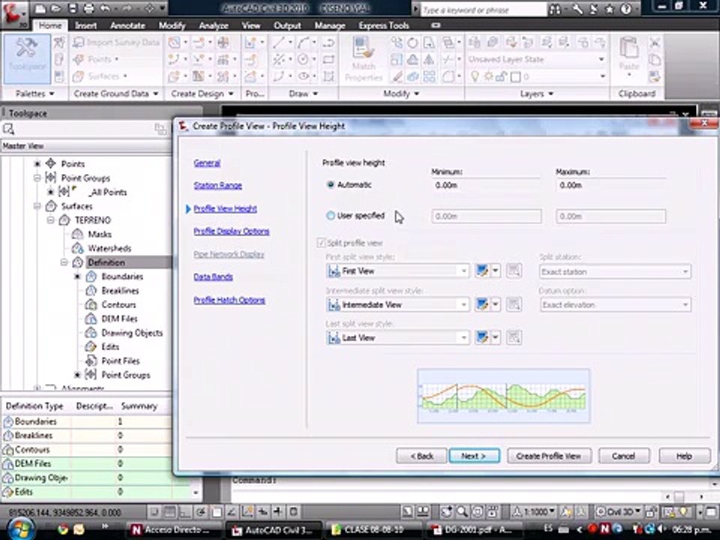The image size is (720, 540).
Task: Switch to the Output ribbon tab
Action: tap(287, 25)
